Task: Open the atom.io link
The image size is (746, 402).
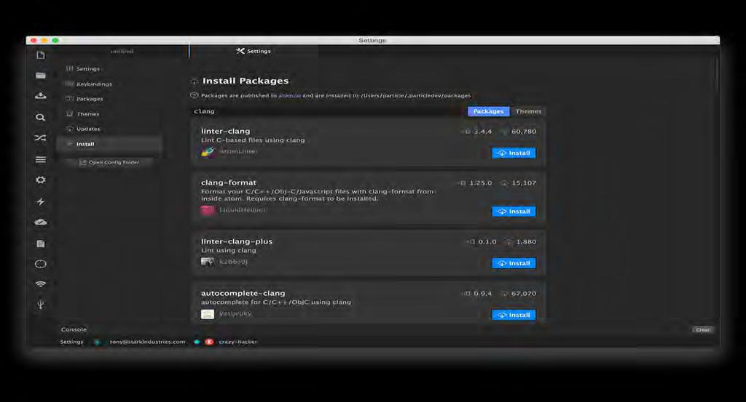Action: [289, 95]
